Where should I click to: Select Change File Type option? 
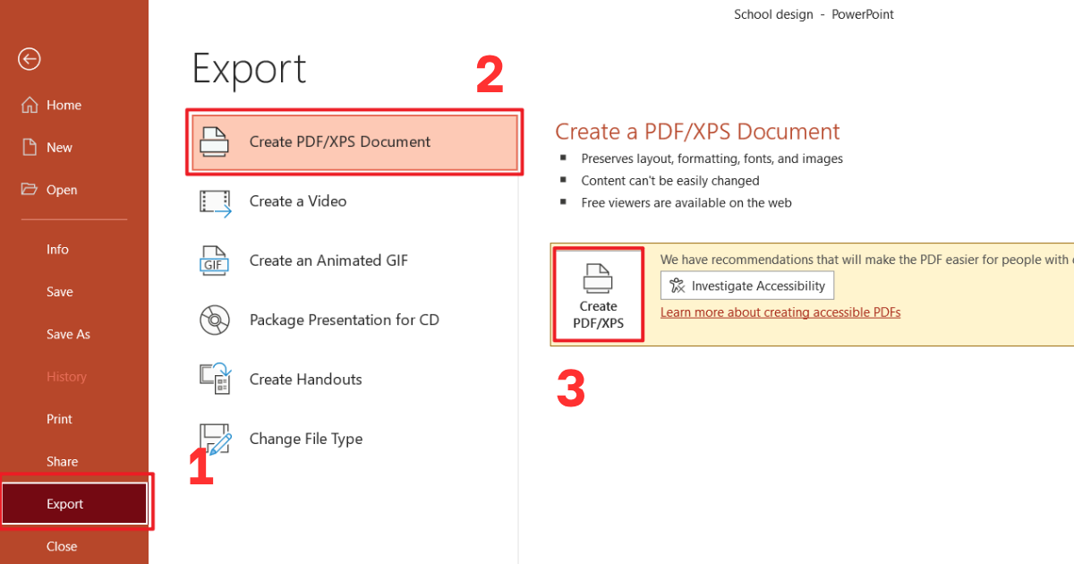click(354, 439)
